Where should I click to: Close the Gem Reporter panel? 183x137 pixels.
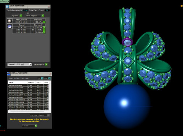coord(49,6)
